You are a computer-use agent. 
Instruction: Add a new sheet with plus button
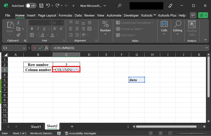72,127
